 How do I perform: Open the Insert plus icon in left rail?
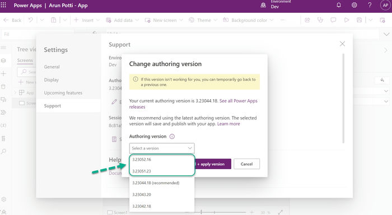coord(3,73)
